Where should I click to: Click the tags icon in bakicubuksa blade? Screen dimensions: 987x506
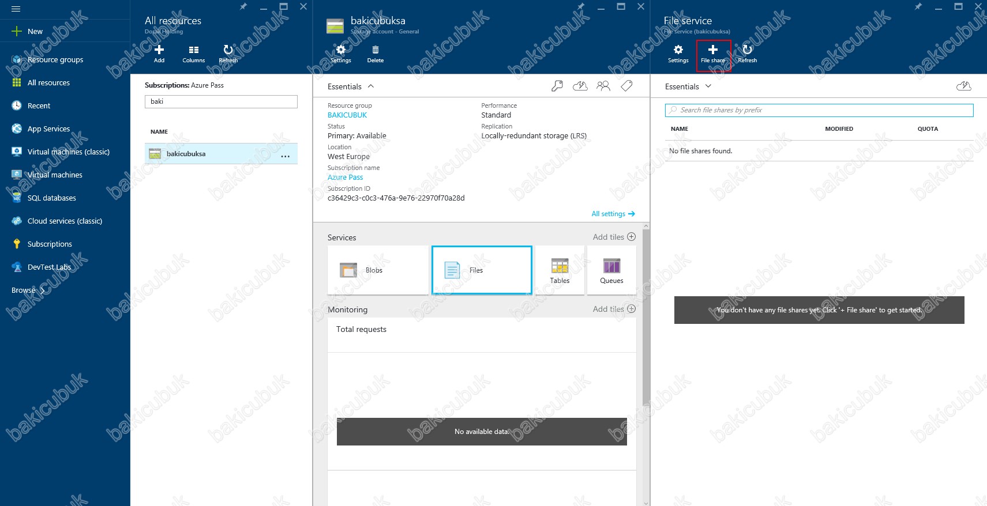point(626,86)
